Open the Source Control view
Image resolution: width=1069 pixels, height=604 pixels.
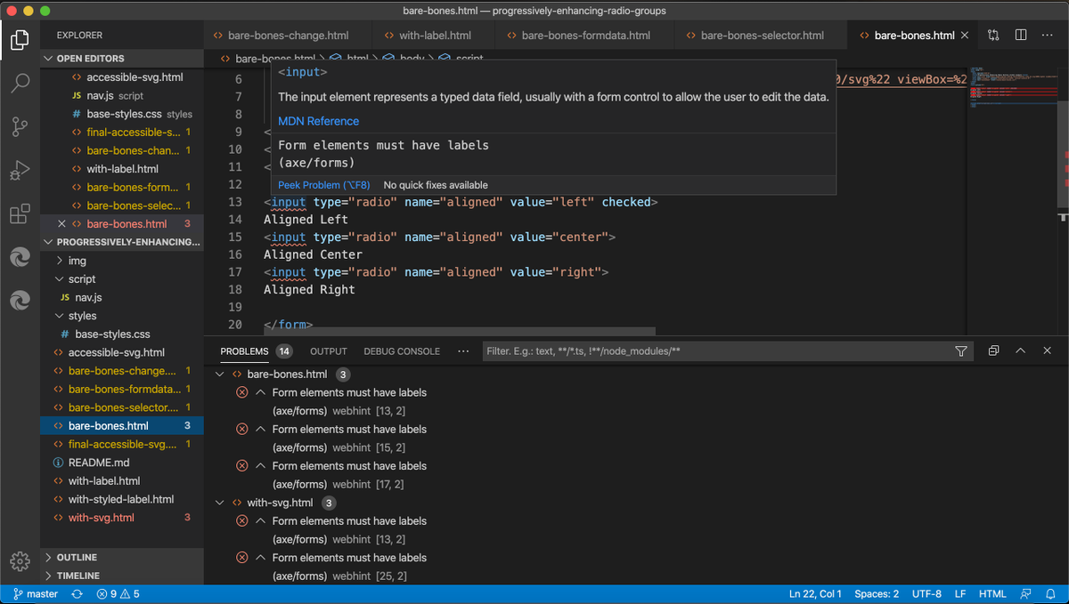[x=20, y=126]
